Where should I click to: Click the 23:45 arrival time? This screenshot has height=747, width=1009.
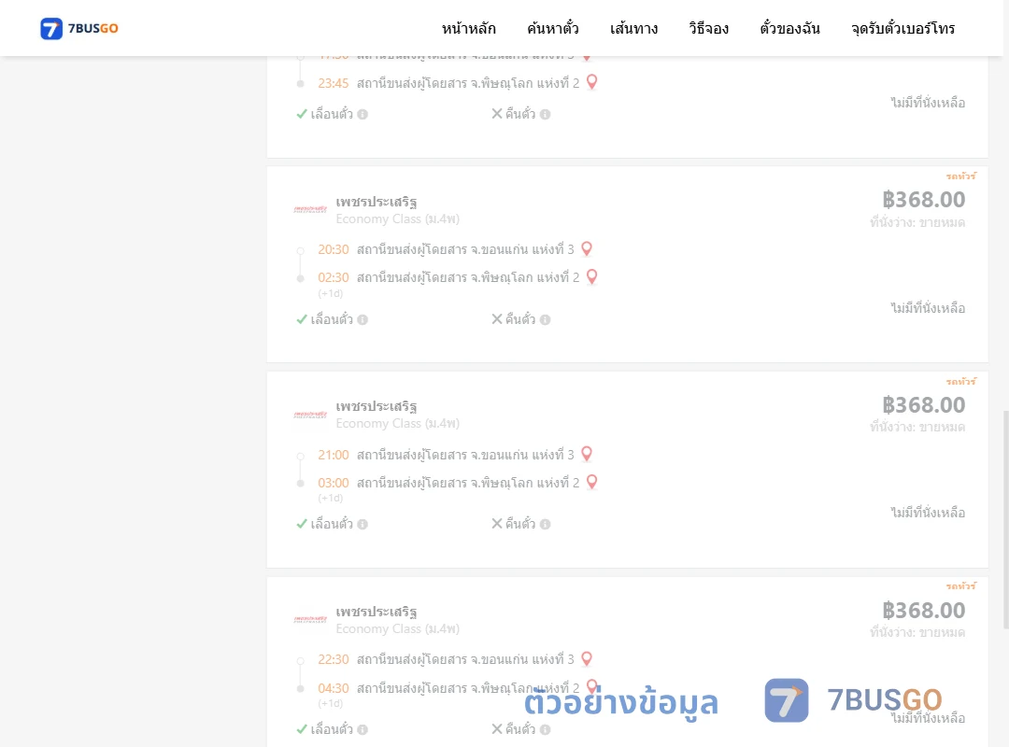334,83
